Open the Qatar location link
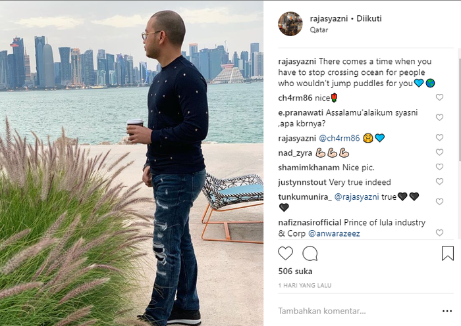Screen dimensions: 461x326 pyautogui.click(x=319, y=30)
